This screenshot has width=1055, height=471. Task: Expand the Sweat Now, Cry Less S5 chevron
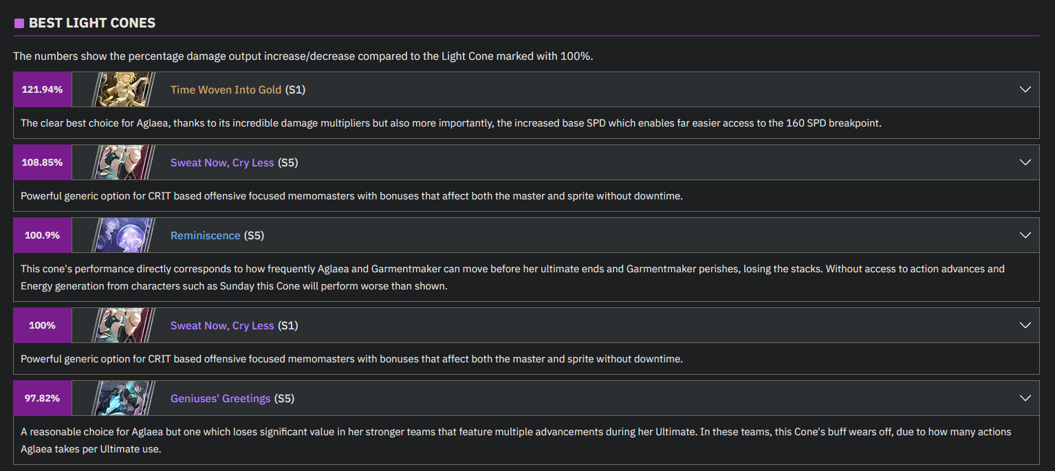(x=1025, y=162)
